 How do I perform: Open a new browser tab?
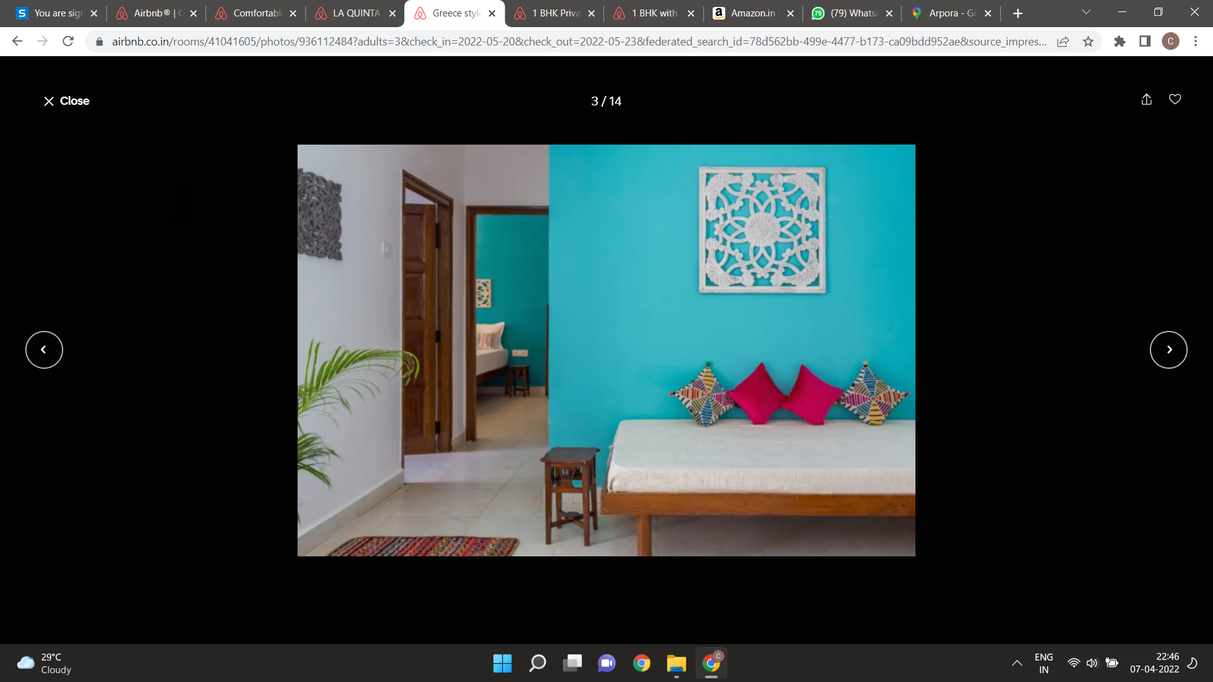[1017, 13]
